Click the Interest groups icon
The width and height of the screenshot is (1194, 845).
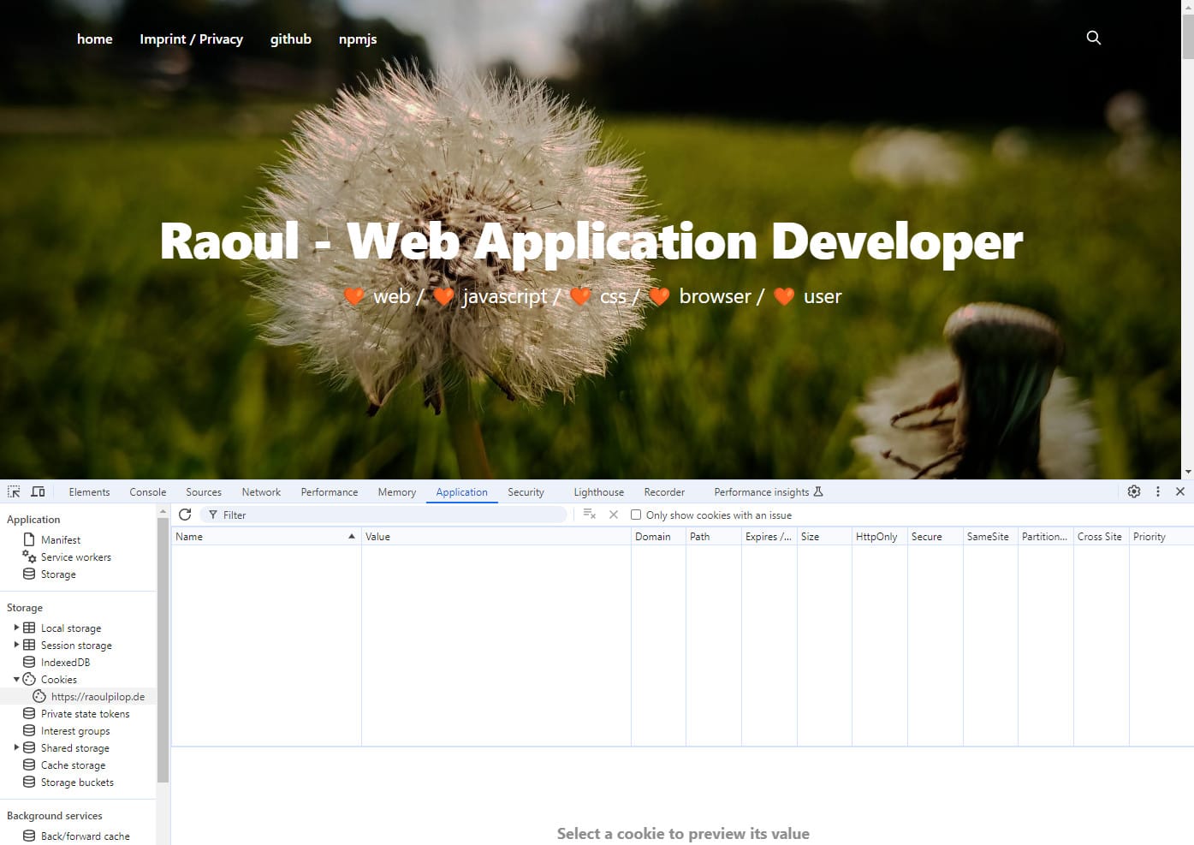coord(29,730)
